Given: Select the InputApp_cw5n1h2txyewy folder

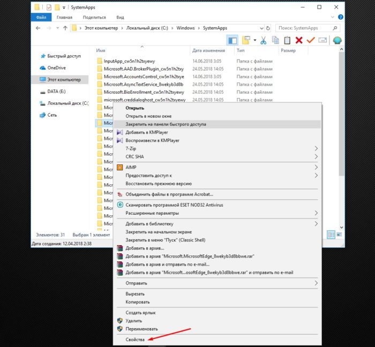Looking at the screenshot, I should pos(129,61).
